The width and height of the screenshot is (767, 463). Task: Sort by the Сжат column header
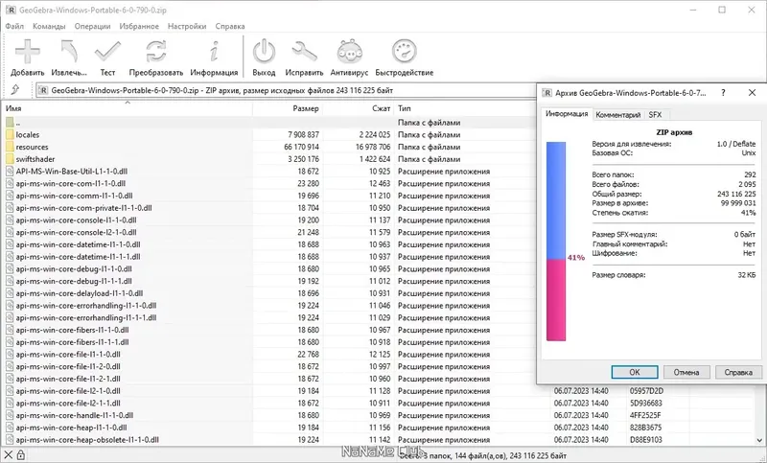[x=359, y=108]
